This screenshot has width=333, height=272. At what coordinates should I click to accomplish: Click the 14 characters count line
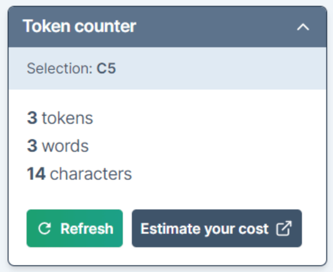tap(79, 174)
